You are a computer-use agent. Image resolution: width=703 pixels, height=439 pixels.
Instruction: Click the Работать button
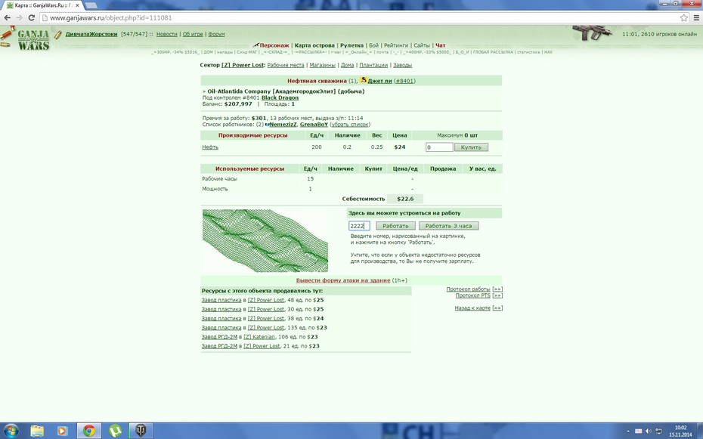395,226
